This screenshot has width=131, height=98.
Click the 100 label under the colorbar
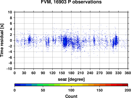pos(71,90)
